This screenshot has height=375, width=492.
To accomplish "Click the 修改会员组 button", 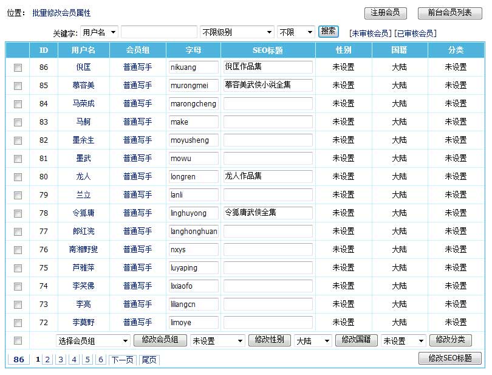I will (160, 340).
